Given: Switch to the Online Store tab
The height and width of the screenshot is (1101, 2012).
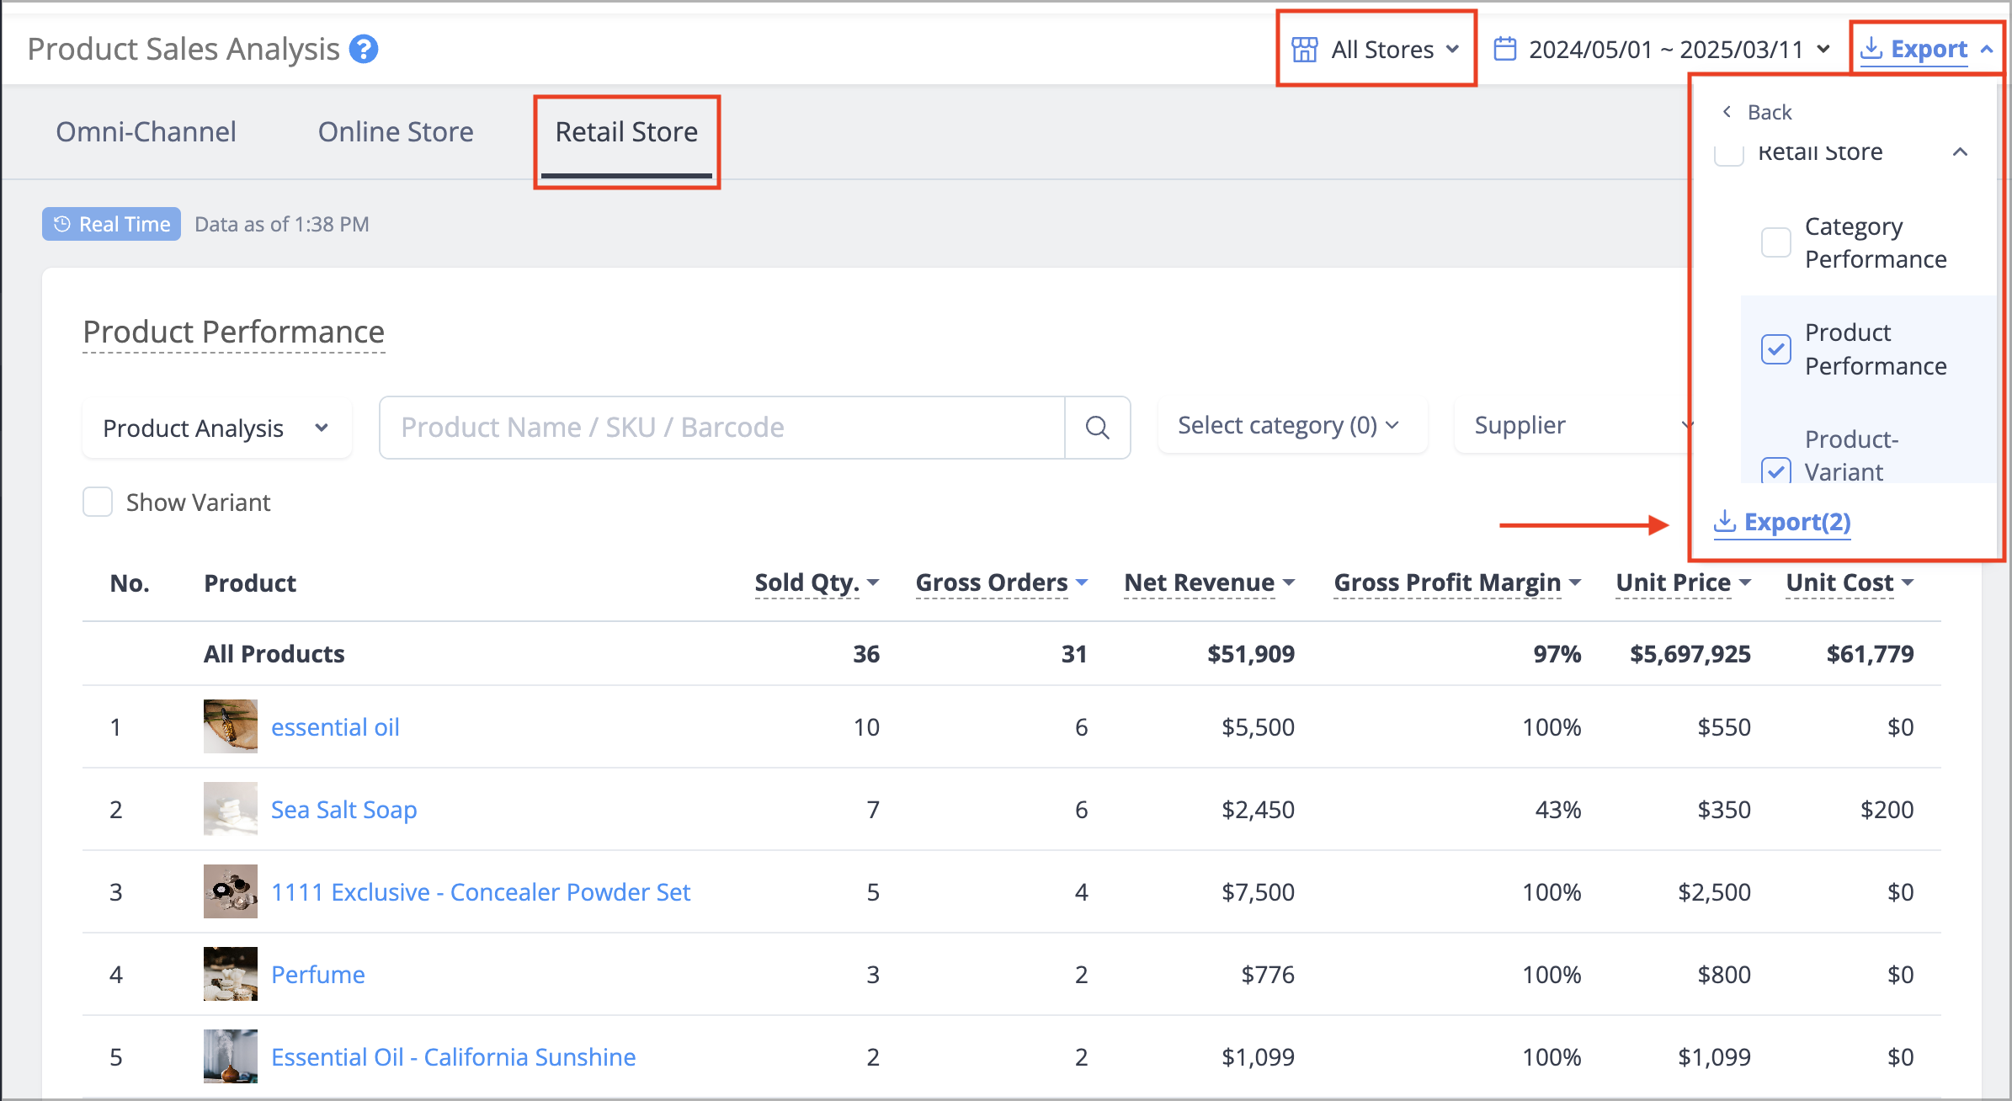Looking at the screenshot, I should click(x=396, y=132).
